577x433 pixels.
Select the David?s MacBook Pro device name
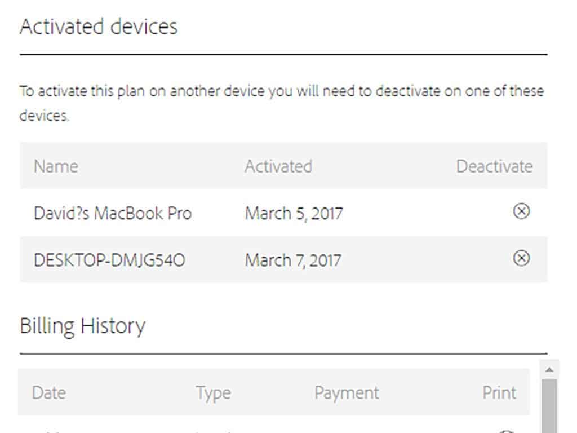click(x=113, y=214)
